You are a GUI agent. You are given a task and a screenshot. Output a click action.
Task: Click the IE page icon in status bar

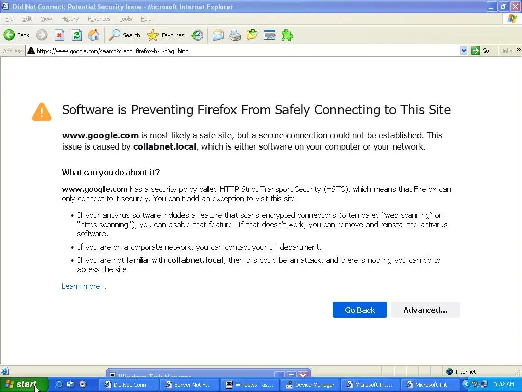(x=5, y=372)
